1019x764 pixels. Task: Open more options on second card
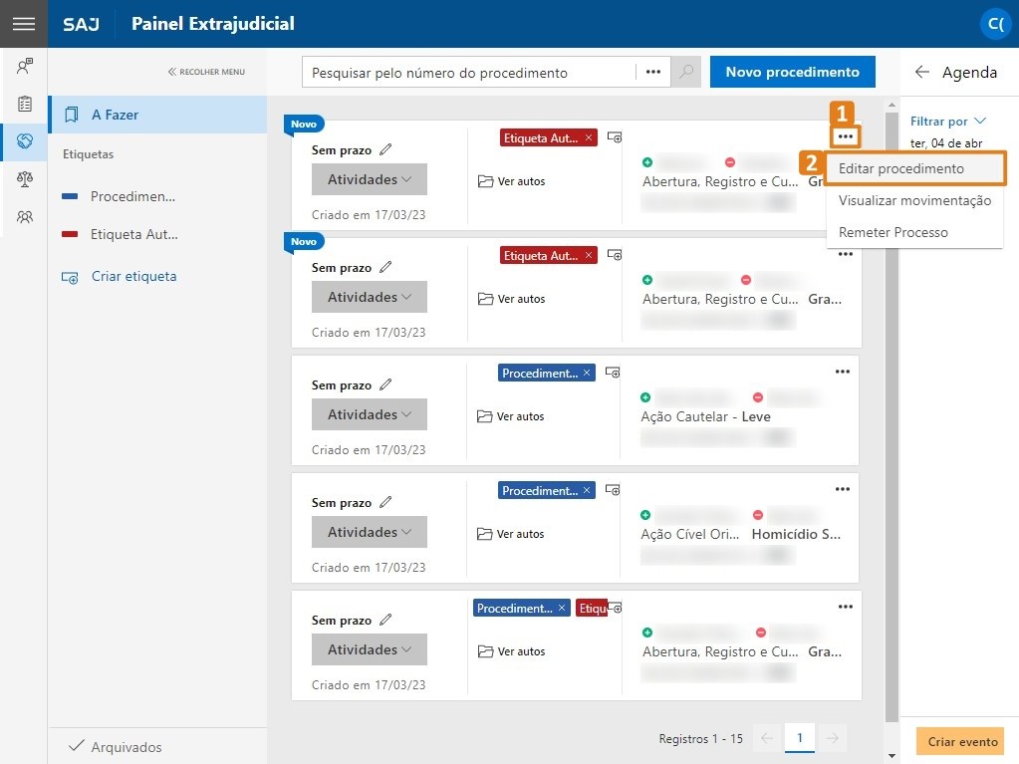(845, 254)
